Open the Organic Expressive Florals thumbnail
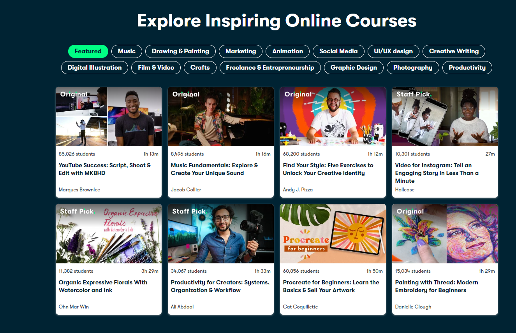The height and width of the screenshot is (333, 516). click(x=109, y=233)
